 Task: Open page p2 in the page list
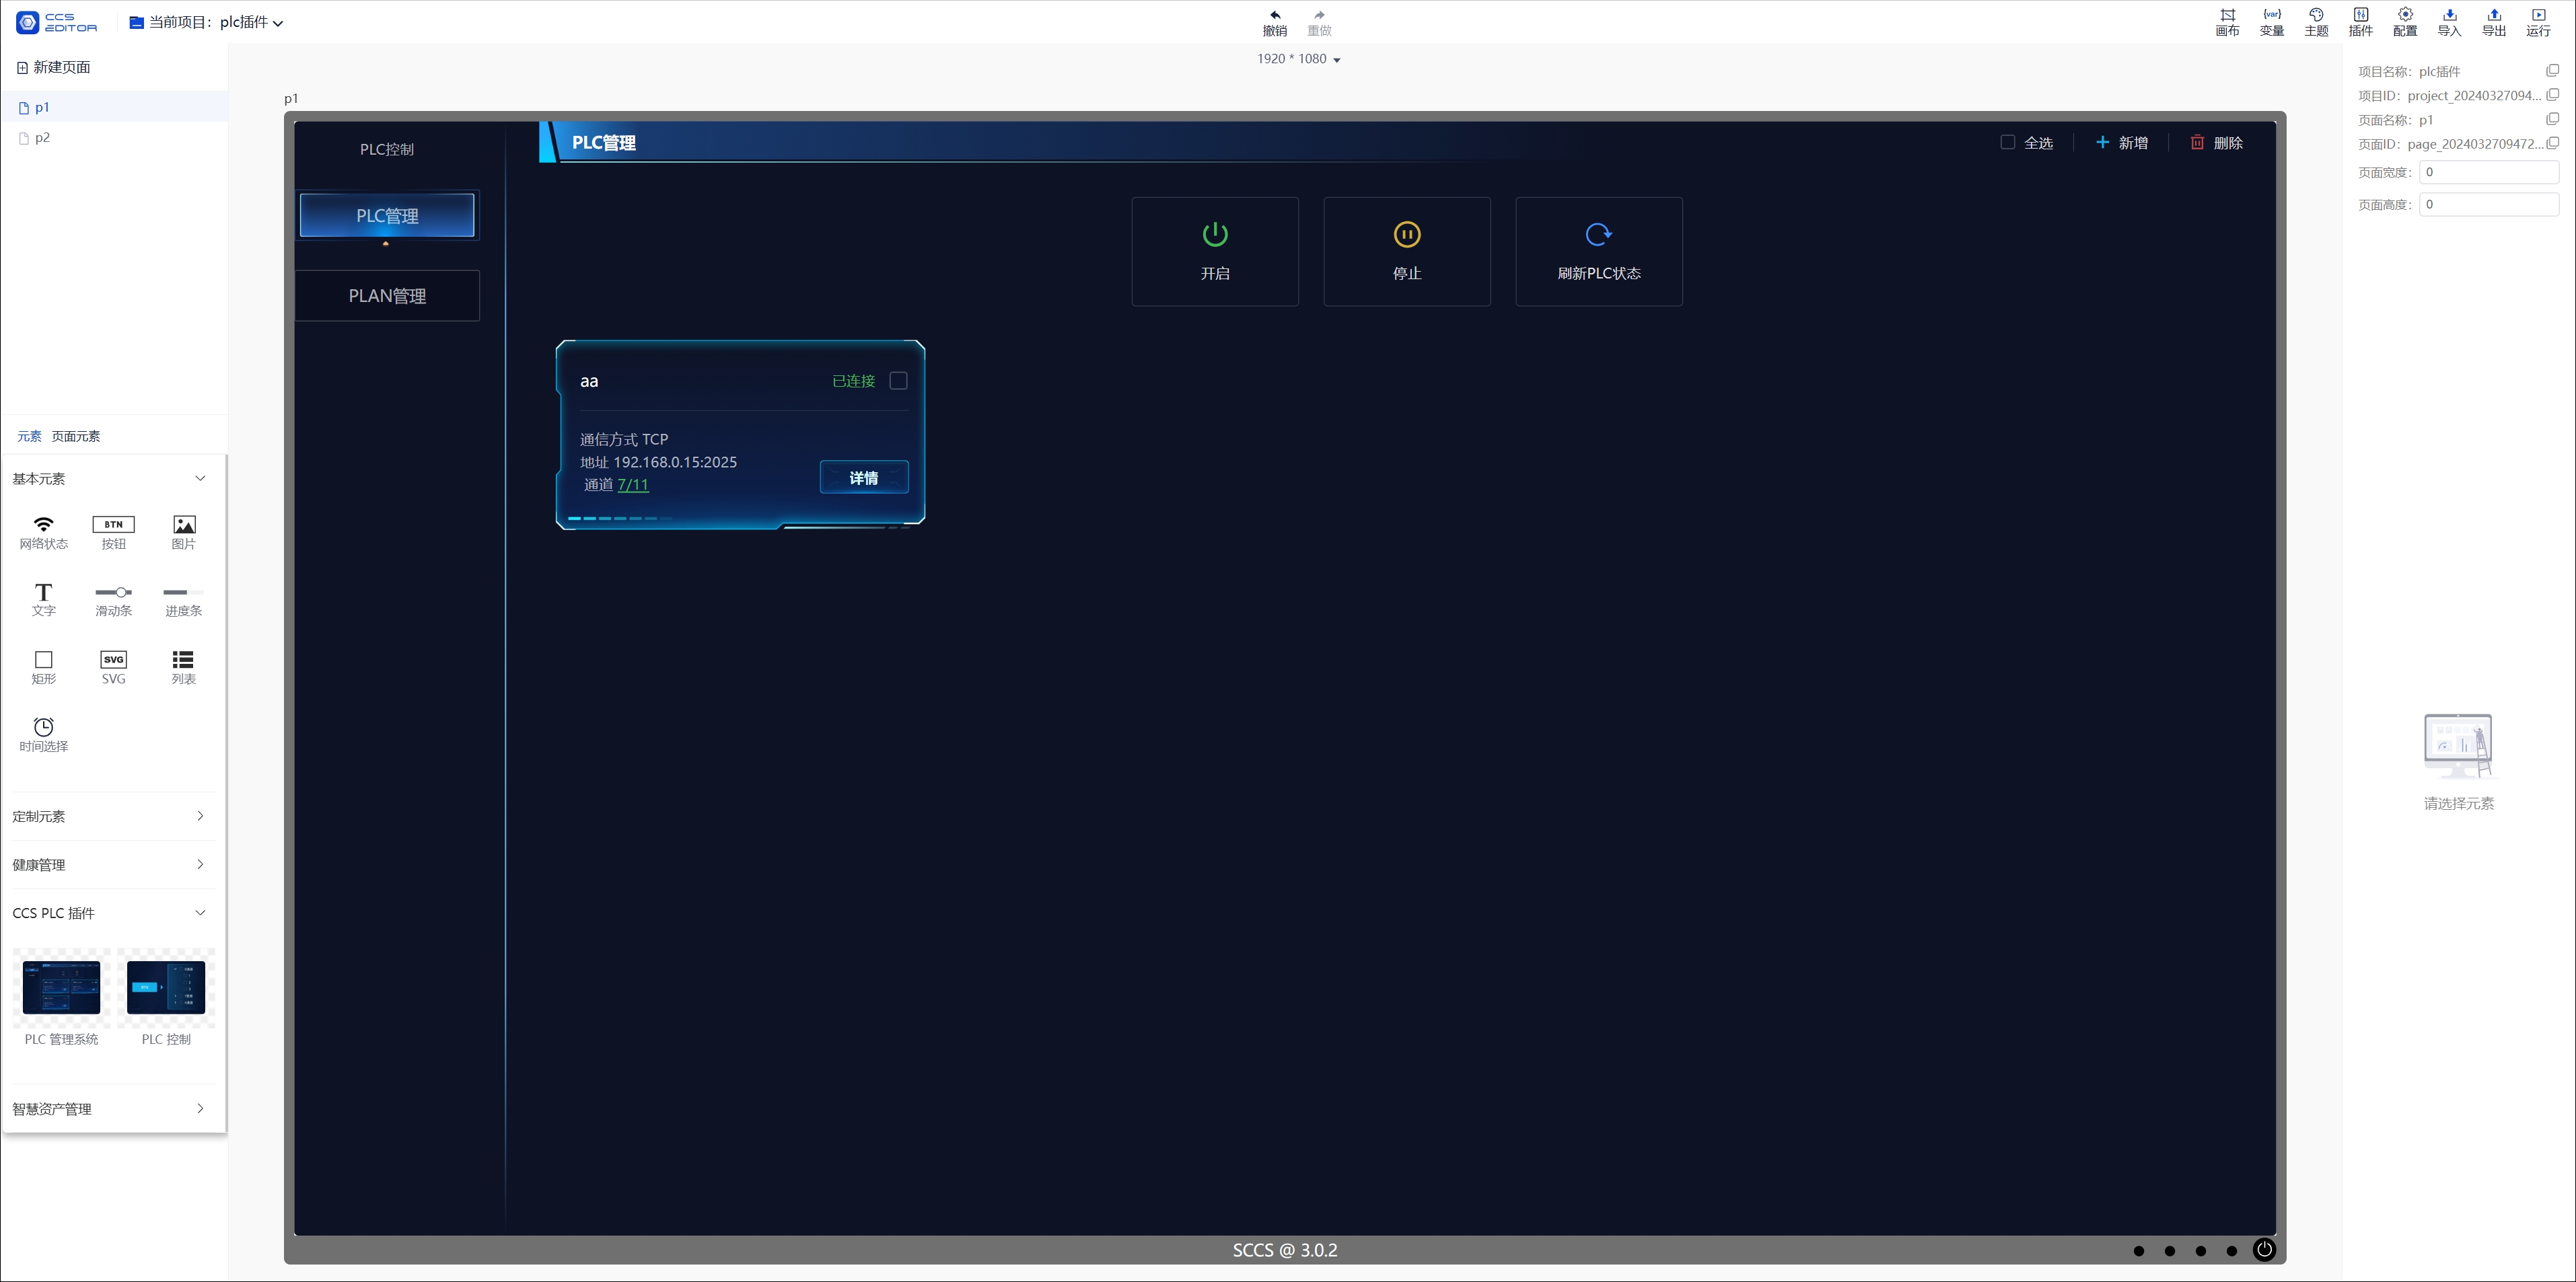point(114,138)
